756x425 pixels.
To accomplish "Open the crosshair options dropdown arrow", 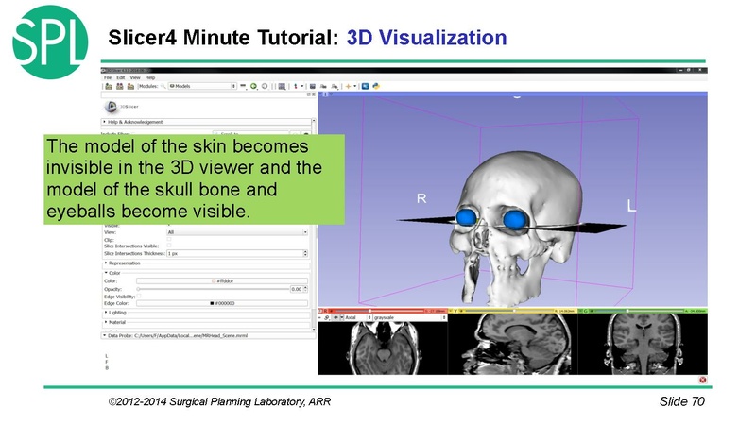I will click(355, 86).
